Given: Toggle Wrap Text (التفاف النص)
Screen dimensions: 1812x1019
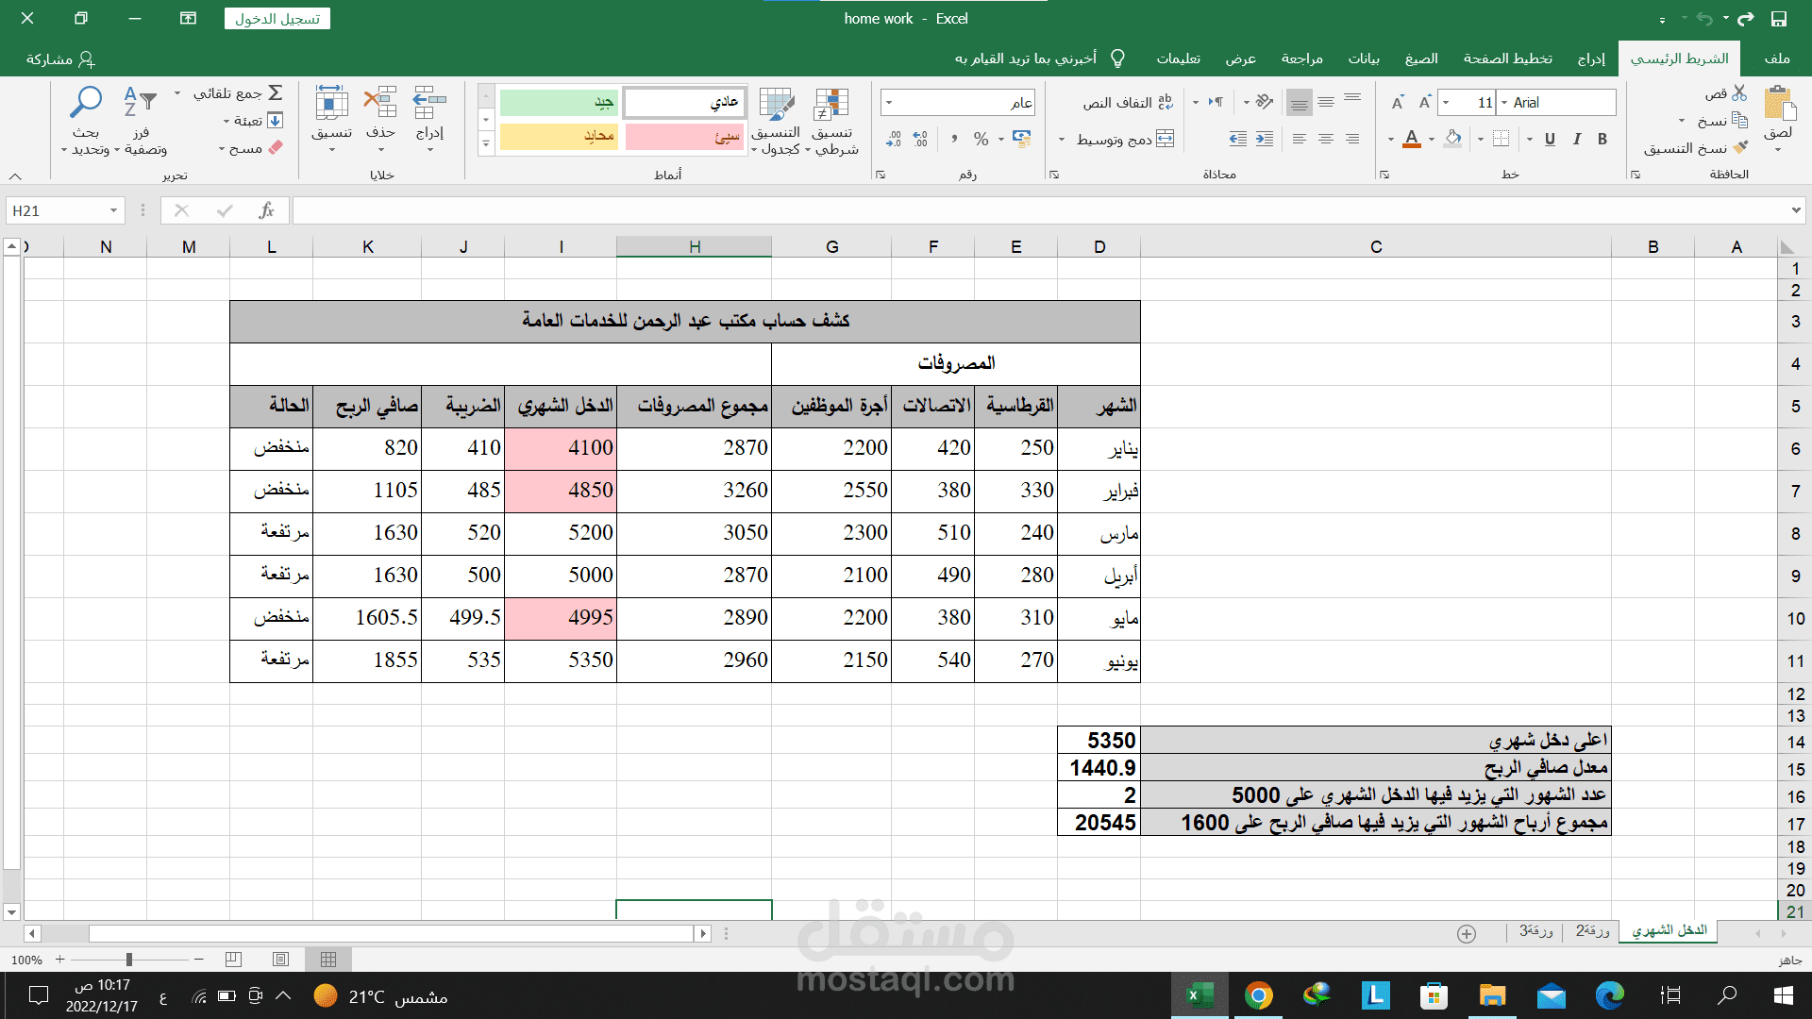Looking at the screenshot, I should [1127, 102].
